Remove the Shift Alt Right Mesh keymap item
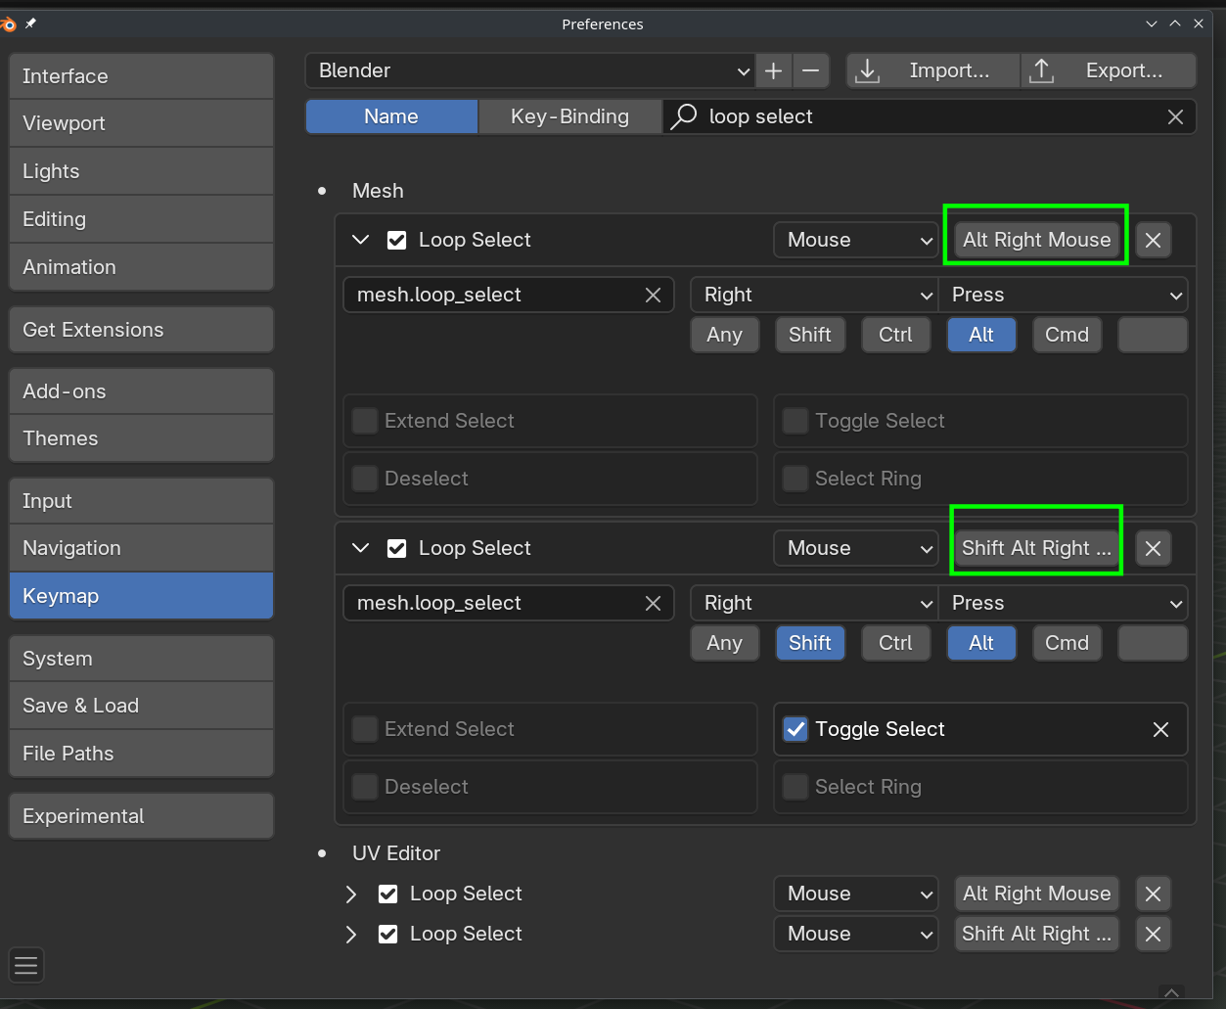The width and height of the screenshot is (1226, 1009). pyautogui.click(x=1153, y=548)
